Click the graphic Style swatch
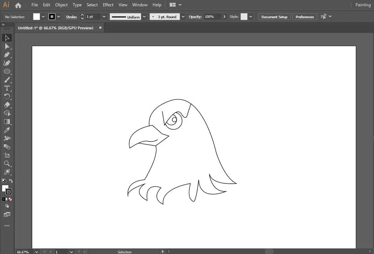This screenshot has height=254, width=374. click(x=244, y=17)
